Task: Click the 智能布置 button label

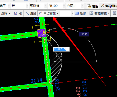Action: 101,13
